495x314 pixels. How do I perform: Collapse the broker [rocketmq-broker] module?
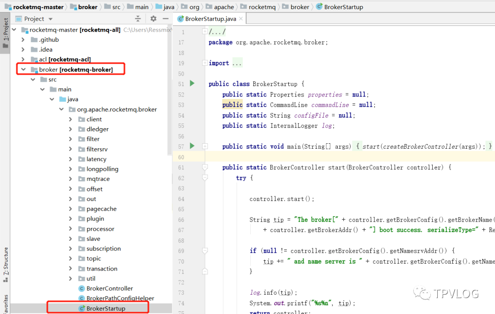coord(23,70)
